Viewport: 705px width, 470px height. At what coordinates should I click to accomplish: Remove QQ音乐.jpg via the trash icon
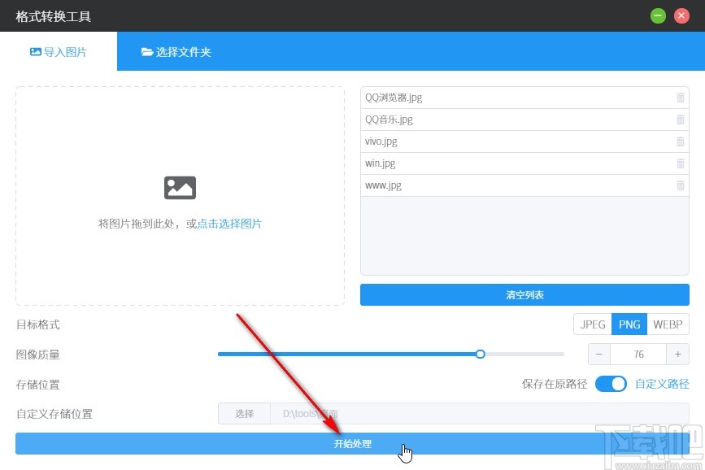coord(680,120)
